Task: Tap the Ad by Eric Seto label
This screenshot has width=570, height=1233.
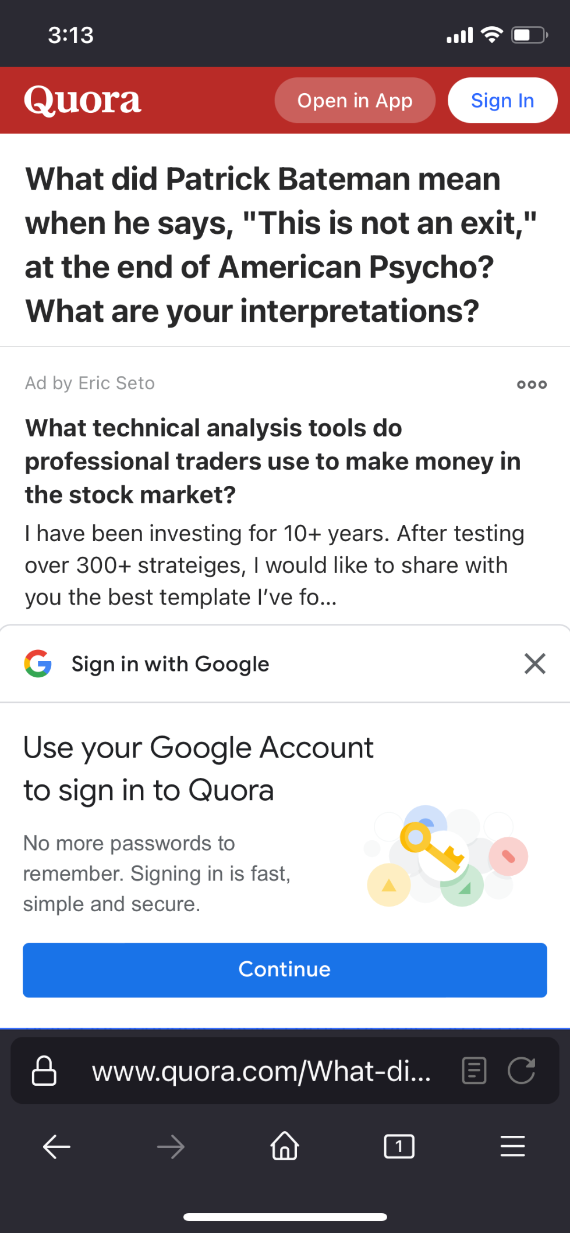Action: point(90,383)
